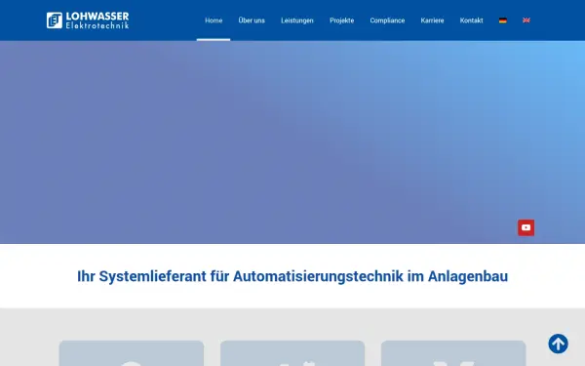The width and height of the screenshot is (585, 366).
Task: Switch language with the German flag
Action: (x=502, y=20)
